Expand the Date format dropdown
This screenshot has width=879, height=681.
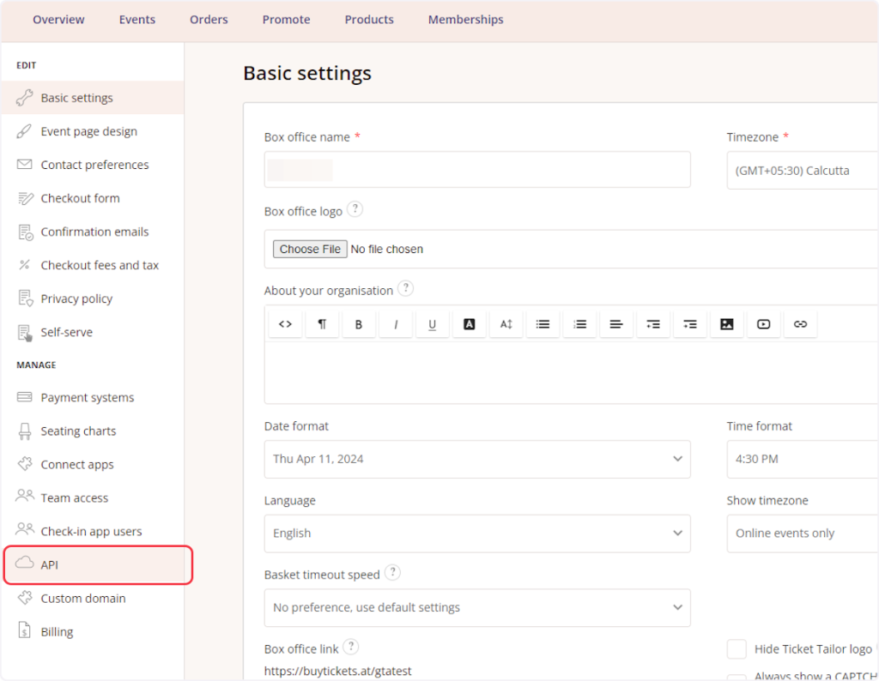click(477, 459)
